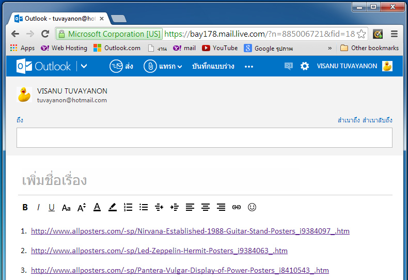Open the more options ellipsis menu
This screenshot has height=280, width=408.
(249, 66)
